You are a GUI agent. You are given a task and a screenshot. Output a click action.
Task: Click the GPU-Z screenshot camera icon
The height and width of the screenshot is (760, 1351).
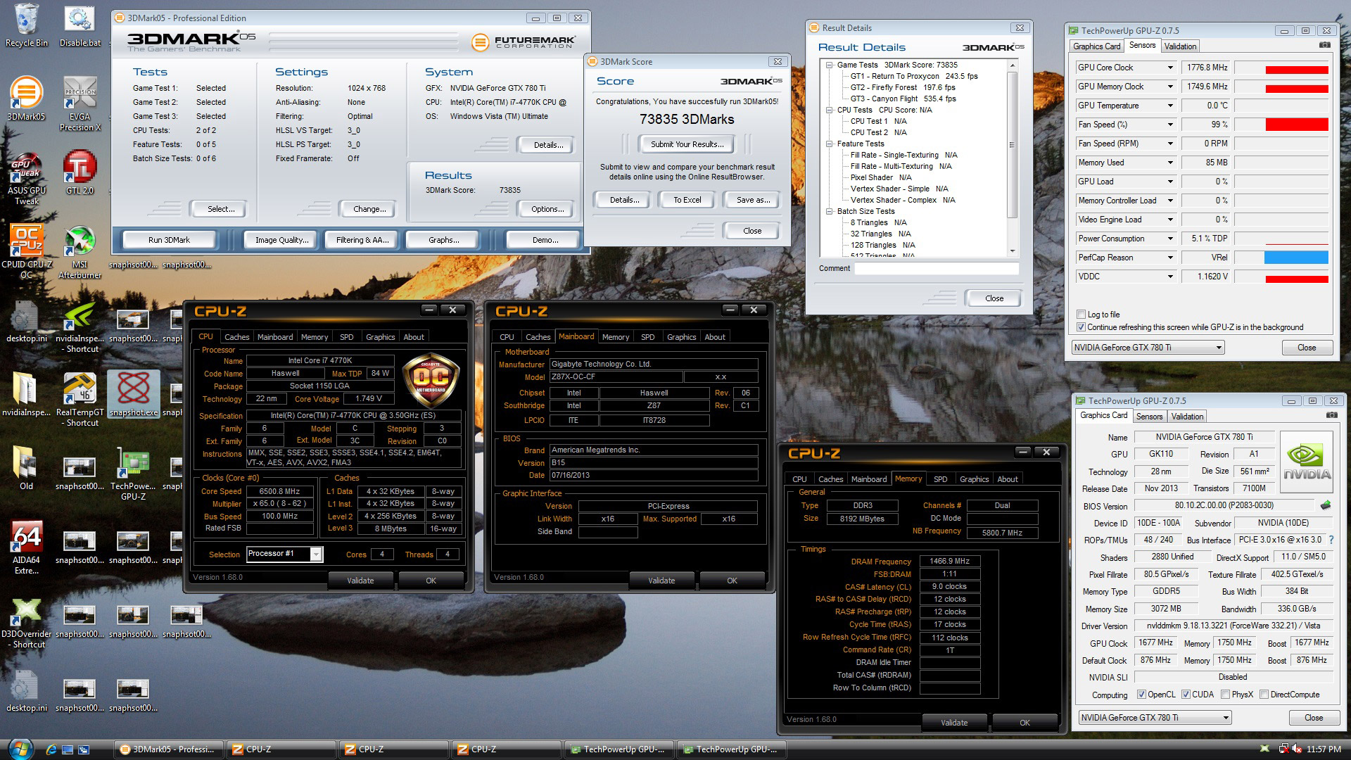point(1324,45)
